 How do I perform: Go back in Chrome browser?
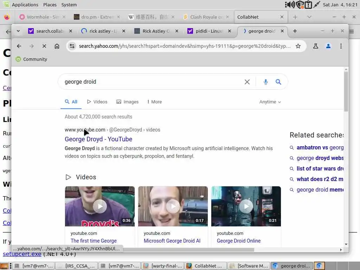tap(19, 46)
